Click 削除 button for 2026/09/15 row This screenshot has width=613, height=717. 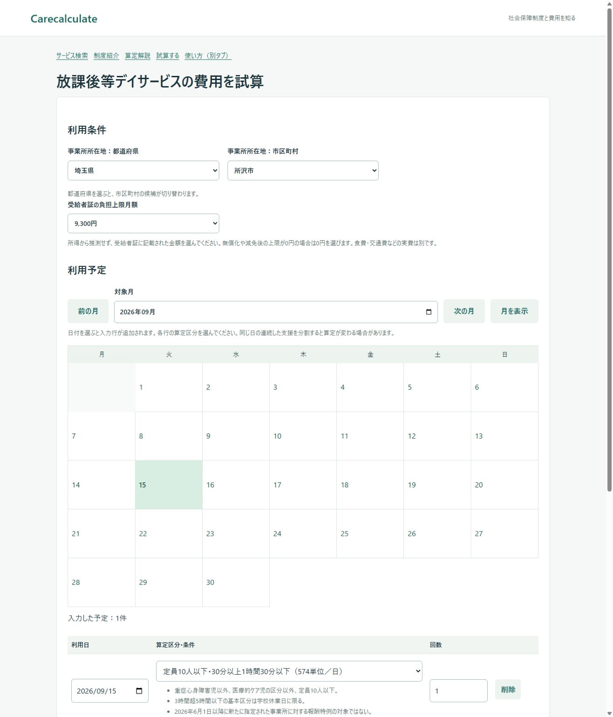[508, 690]
